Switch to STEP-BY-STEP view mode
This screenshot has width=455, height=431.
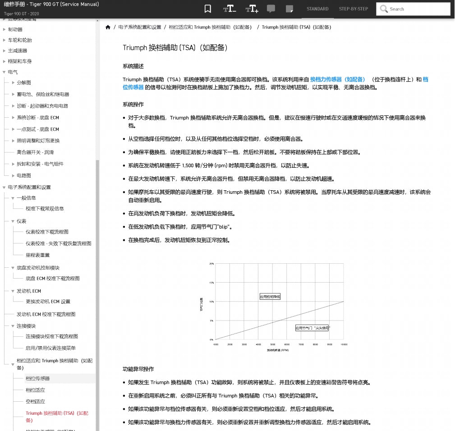(354, 9)
